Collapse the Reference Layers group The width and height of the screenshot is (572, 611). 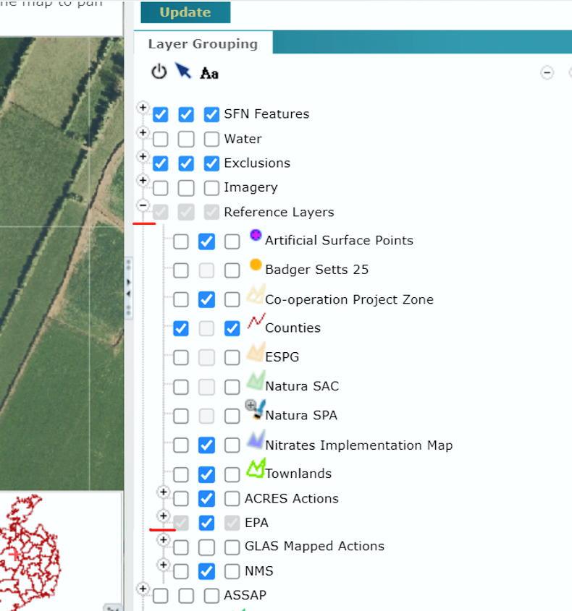coord(143,205)
